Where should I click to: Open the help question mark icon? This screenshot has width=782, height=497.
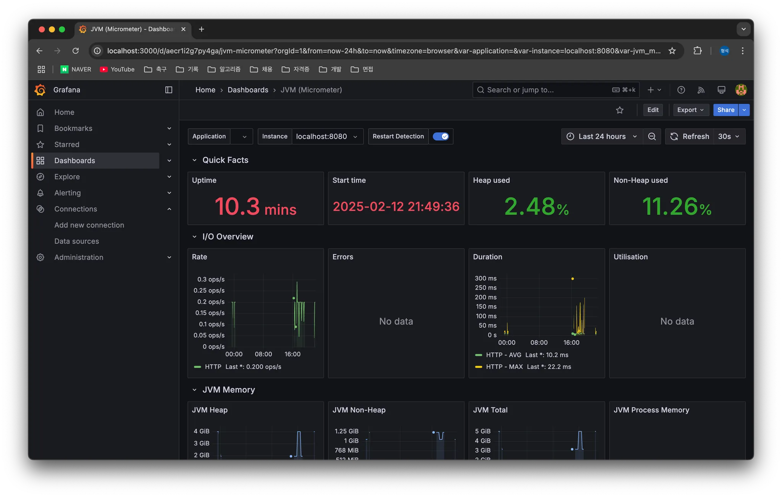click(681, 90)
